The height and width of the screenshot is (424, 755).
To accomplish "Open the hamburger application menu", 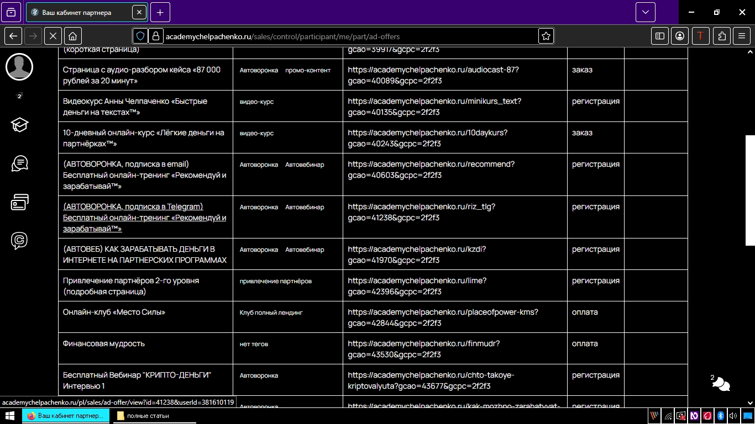I will (742, 36).
